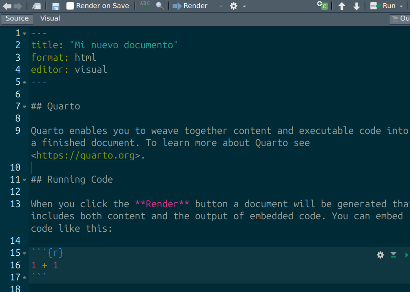Select the Source editor tab

[17, 18]
